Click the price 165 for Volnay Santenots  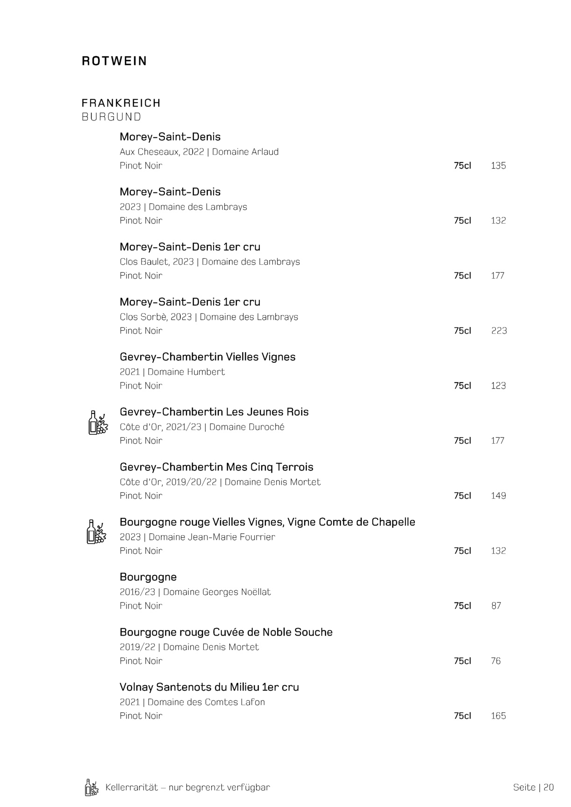(x=499, y=716)
